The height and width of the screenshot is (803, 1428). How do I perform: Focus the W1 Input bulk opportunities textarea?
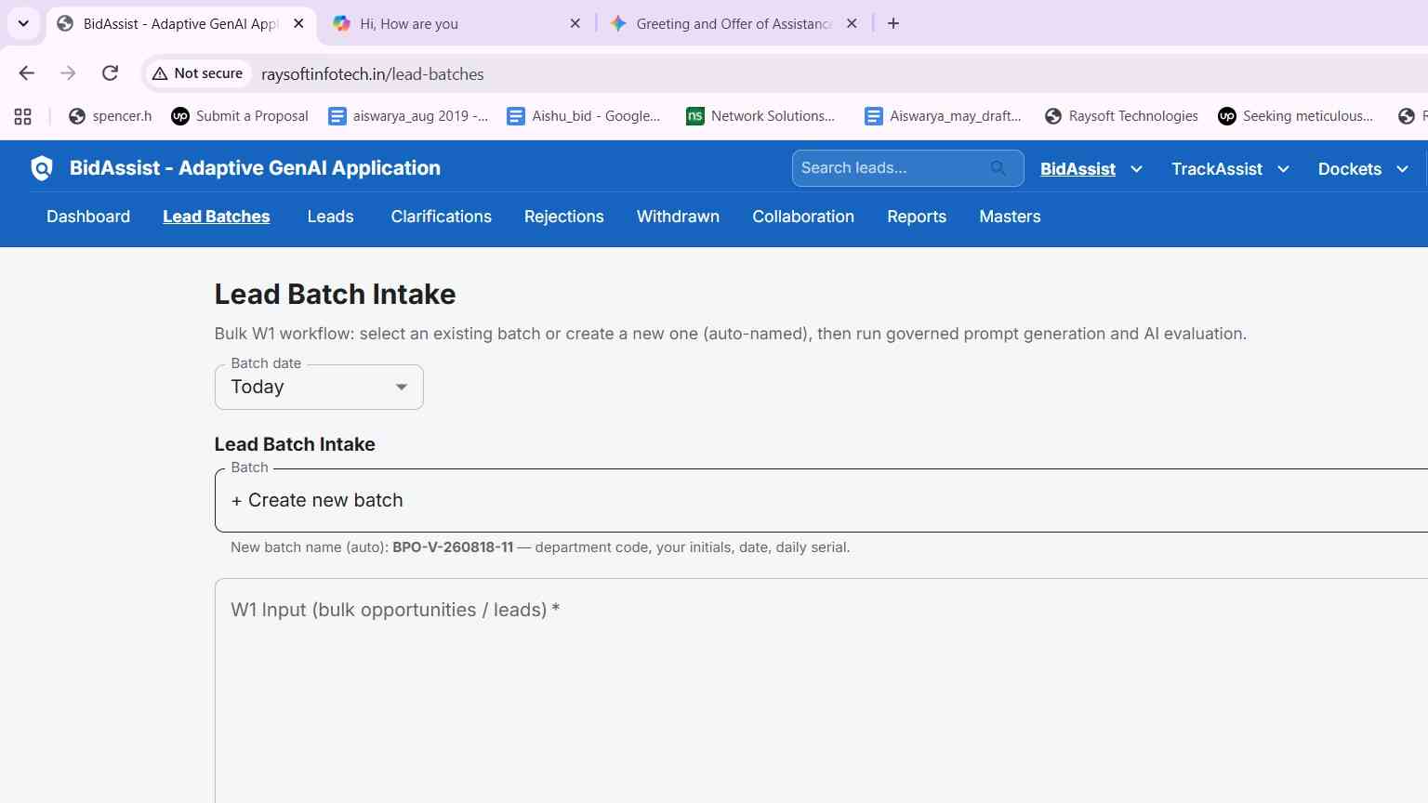pyautogui.click(x=821, y=690)
